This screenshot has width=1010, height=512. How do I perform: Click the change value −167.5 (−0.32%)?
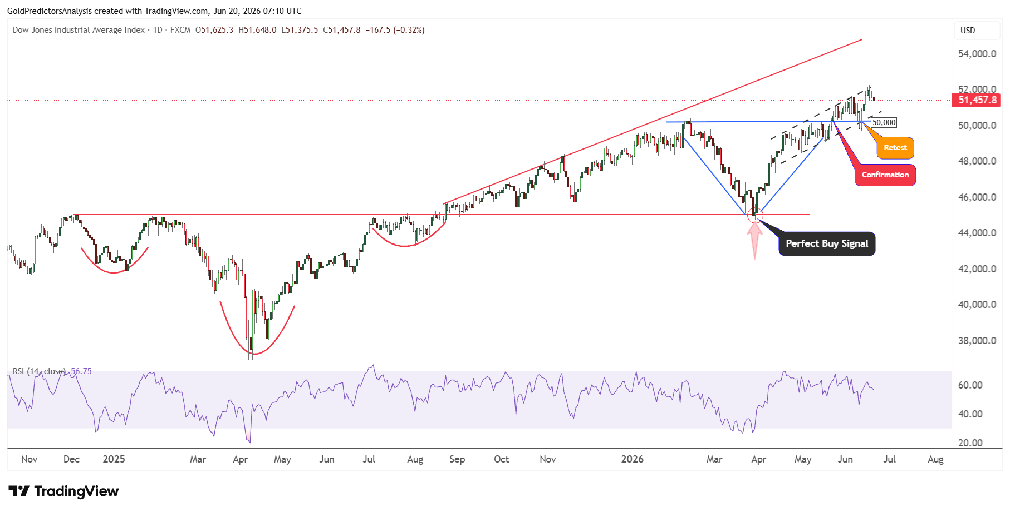[x=395, y=30]
